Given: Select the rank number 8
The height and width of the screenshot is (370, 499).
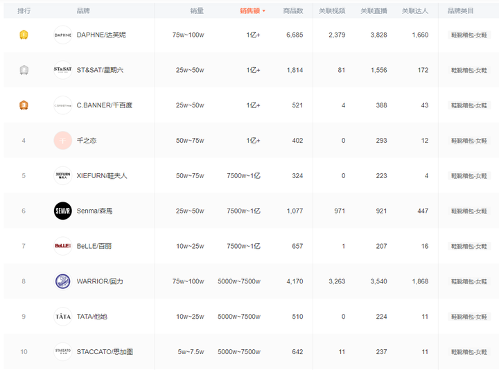Looking at the screenshot, I should coord(24,281).
